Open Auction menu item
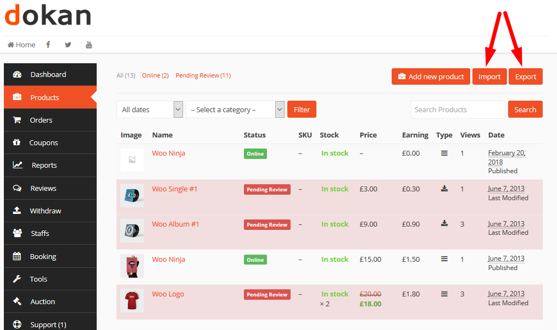 coord(50,301)
